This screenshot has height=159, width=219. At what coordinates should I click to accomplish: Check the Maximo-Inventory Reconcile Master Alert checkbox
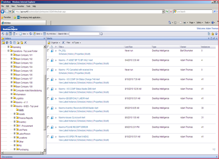48,108
